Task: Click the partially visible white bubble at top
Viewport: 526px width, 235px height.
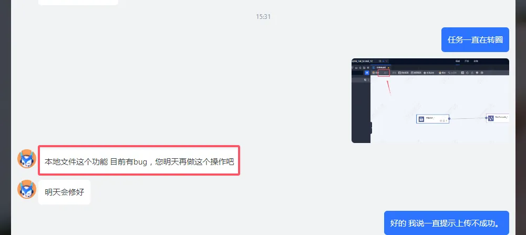Action: [x=78, y=2]
